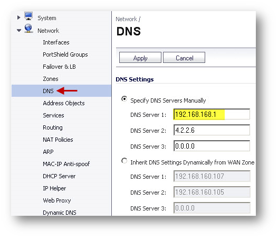Open the Interfaces page
278x238 pixels.
pos(56,42)
